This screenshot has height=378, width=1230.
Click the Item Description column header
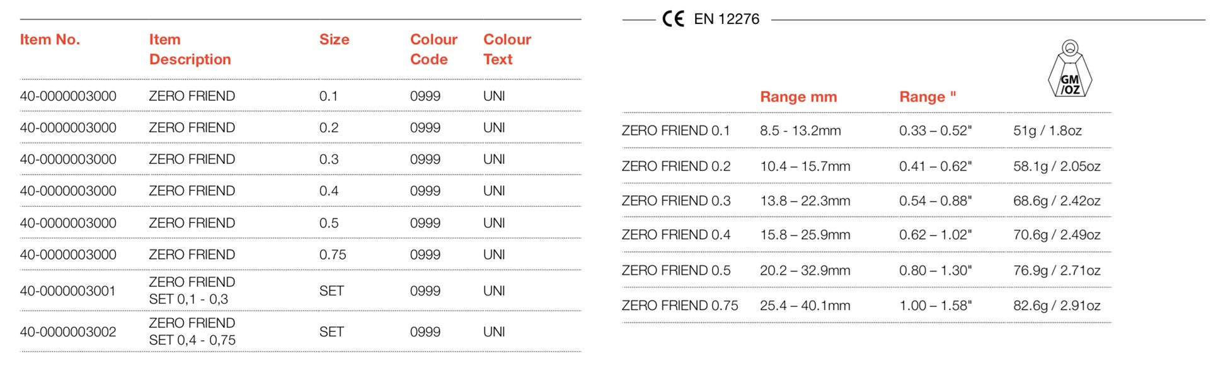point(190,49)
